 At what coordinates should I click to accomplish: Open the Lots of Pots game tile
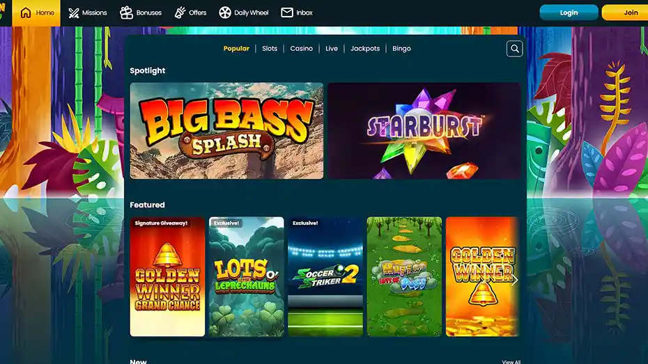click(404, 276)
